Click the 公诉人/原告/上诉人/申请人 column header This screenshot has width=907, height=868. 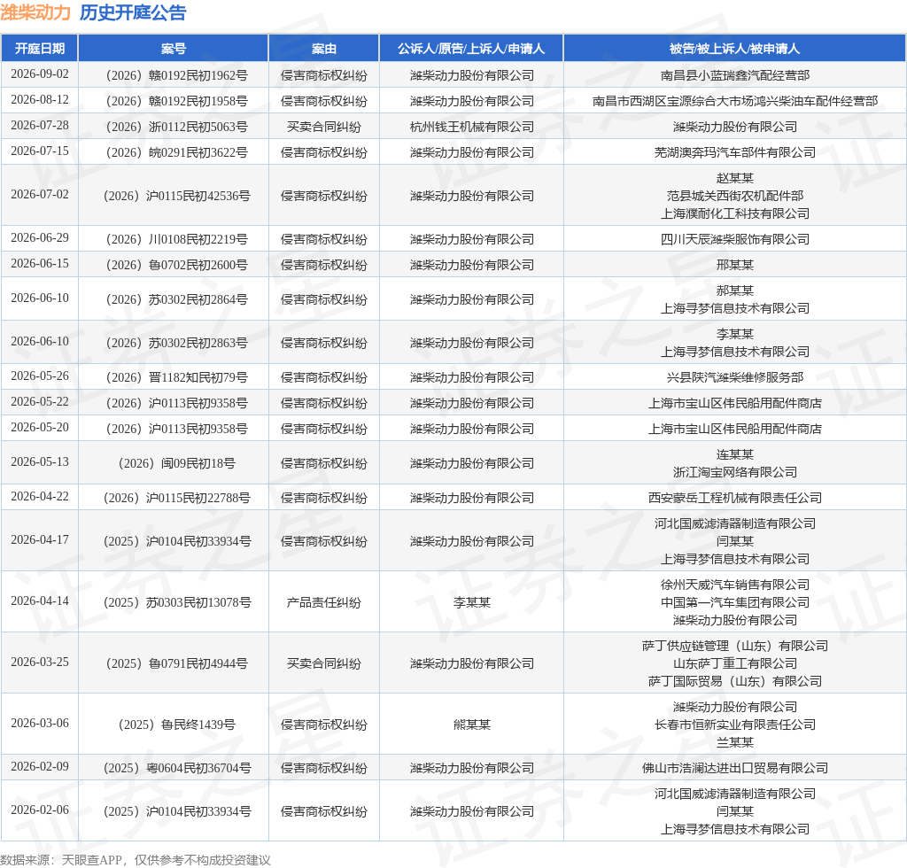point(471,49)
